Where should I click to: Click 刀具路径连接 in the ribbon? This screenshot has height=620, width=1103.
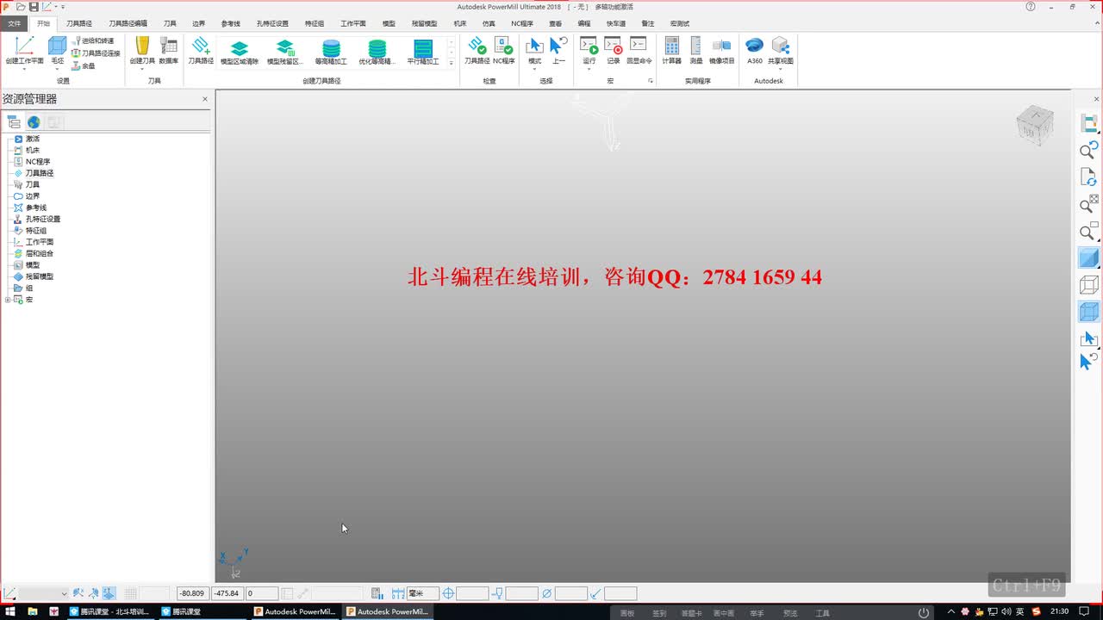click(x=96, y=53)
